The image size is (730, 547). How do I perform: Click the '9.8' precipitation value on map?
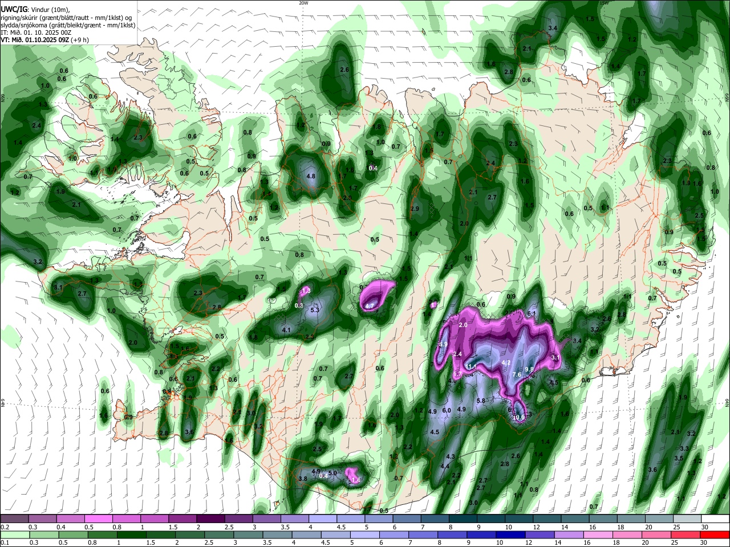tap(529, 369)
